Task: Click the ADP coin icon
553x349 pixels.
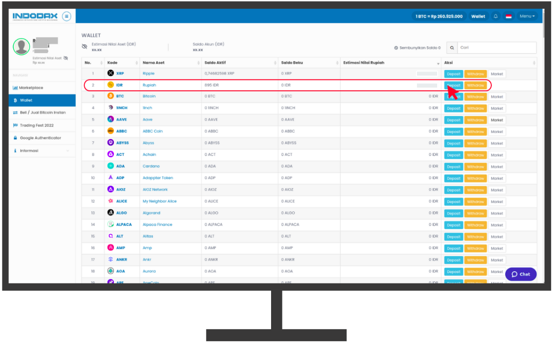Action: tap(110, 177)
